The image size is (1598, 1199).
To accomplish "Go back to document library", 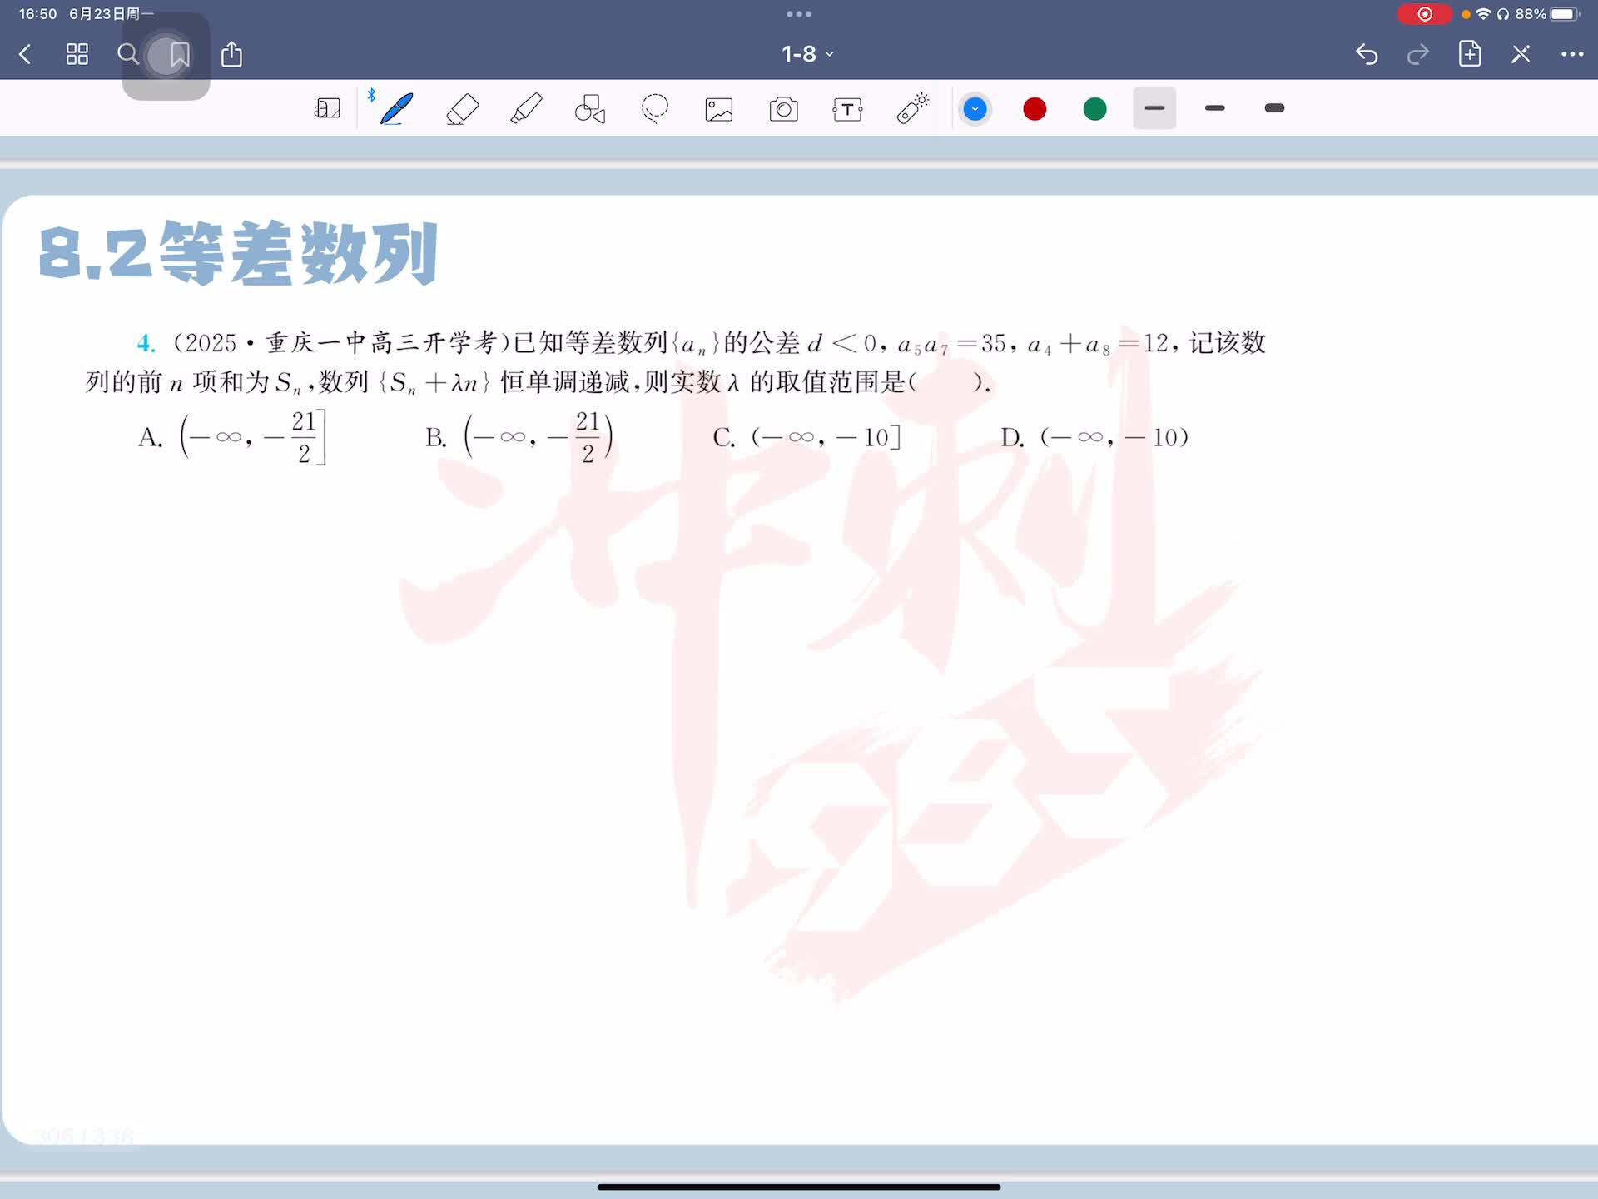I will tap(25, 55).
